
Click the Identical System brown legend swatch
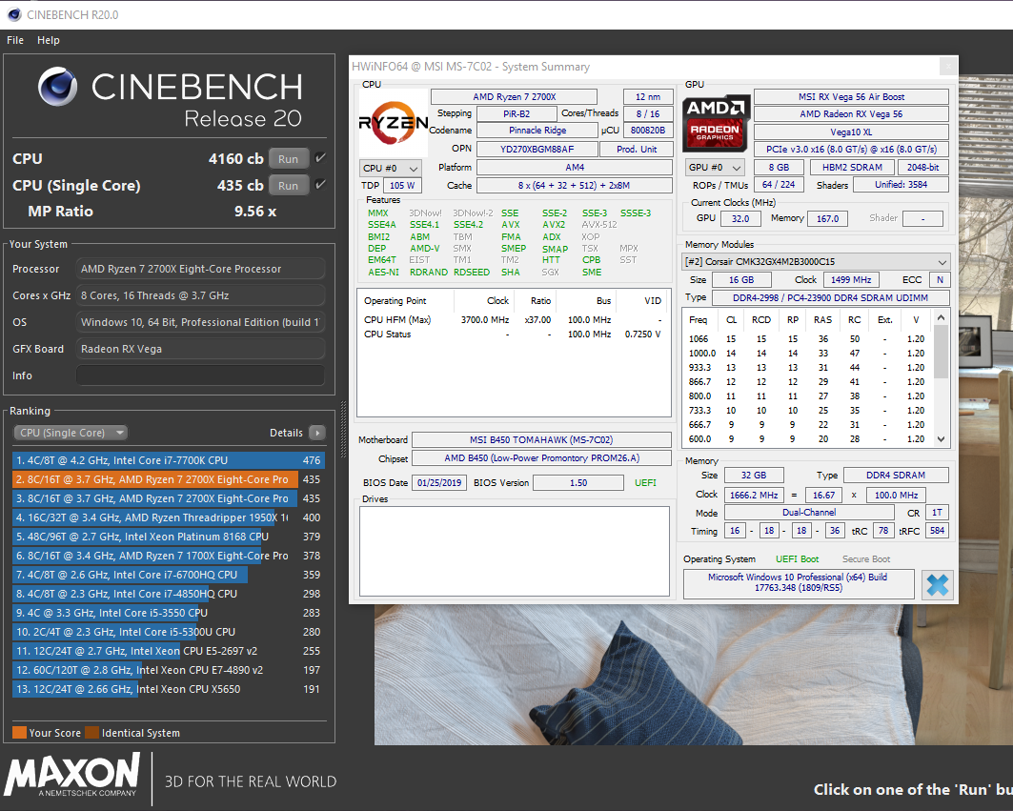(x=92, y=733)
